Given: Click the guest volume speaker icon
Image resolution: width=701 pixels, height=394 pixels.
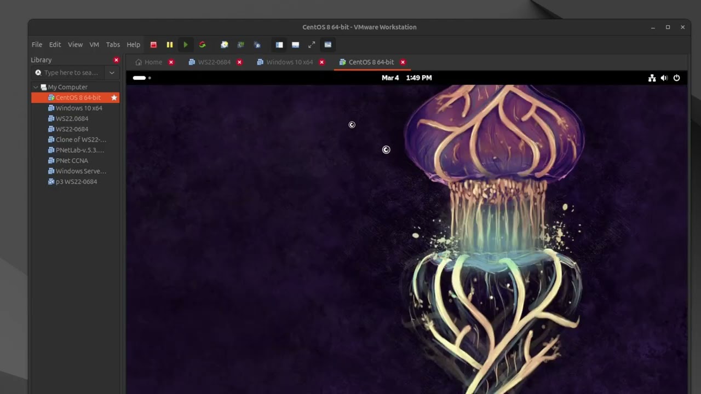Looking at the screenshot, I should click(664, 78).
